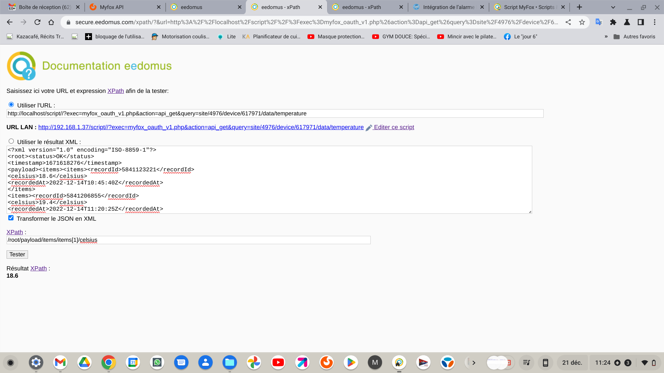Viewport: 664px width, 373px height.
Task: Open XPath link above expression field
Action: (x=15, y=232)
